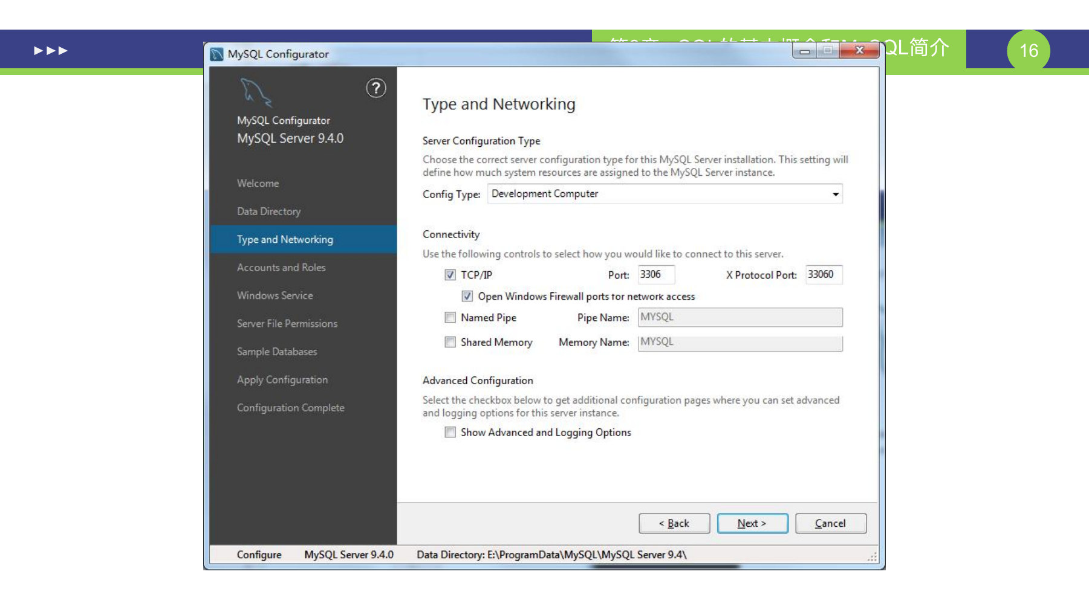Viewport: 1089px width, 612px height.
Task: Go to the Welcome step
Action: [258, 183]
